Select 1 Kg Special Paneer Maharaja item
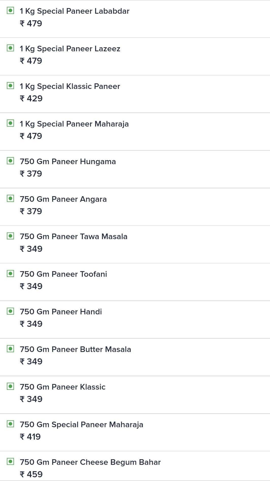The height and width of the screenshot is (481, 270). [x=74, y=124]
